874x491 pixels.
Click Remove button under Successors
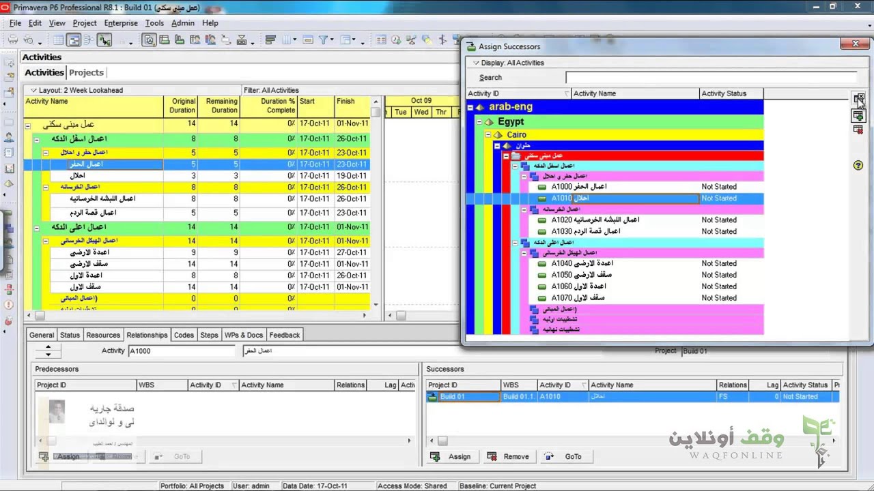[x=508, y=456]
